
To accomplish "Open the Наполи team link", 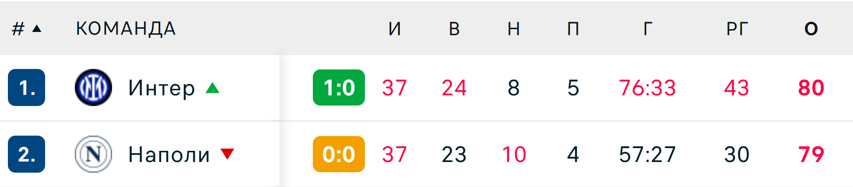I will [169, 155].
